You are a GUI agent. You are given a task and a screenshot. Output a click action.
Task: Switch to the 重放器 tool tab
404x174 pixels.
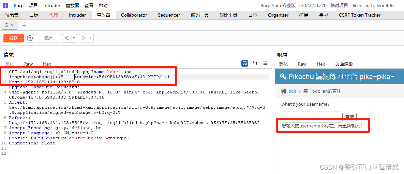[104, 15]
